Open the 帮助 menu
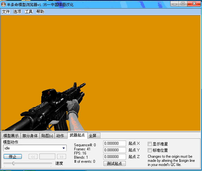 click(x=40, y=12)
